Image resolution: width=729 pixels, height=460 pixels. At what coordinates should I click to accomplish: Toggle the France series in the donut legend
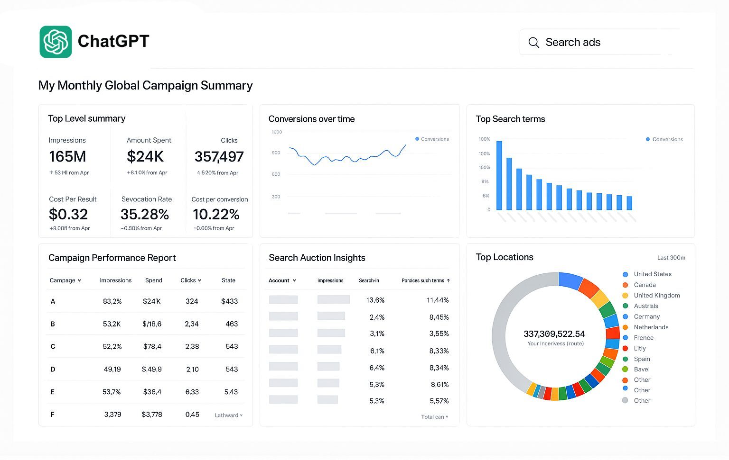tap(625, 337)
